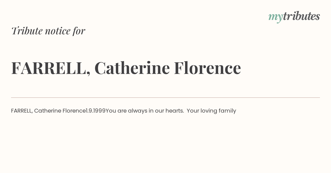Click "Catherine" in the large title
Viewport: 331px width, 173px height.
click(x=132, y=68)
